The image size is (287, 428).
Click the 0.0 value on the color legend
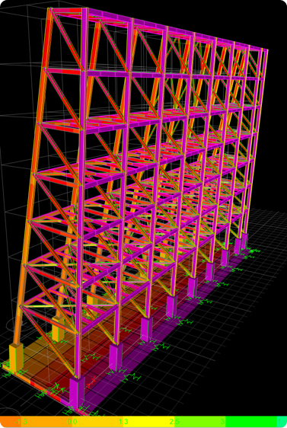point(72,422)
